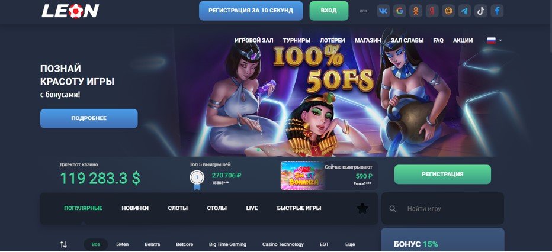Screen dimensions: 552x252
Task: Click the green ВХОД button
Action: click(x=329, y=11)
